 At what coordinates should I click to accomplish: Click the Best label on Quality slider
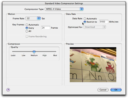click(55, 55)
